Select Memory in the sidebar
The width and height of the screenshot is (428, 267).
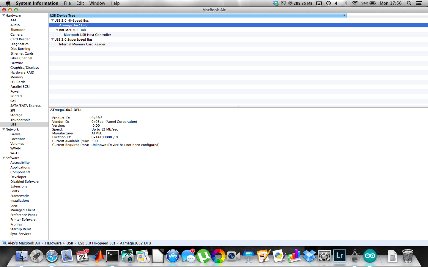coord(17,77)
